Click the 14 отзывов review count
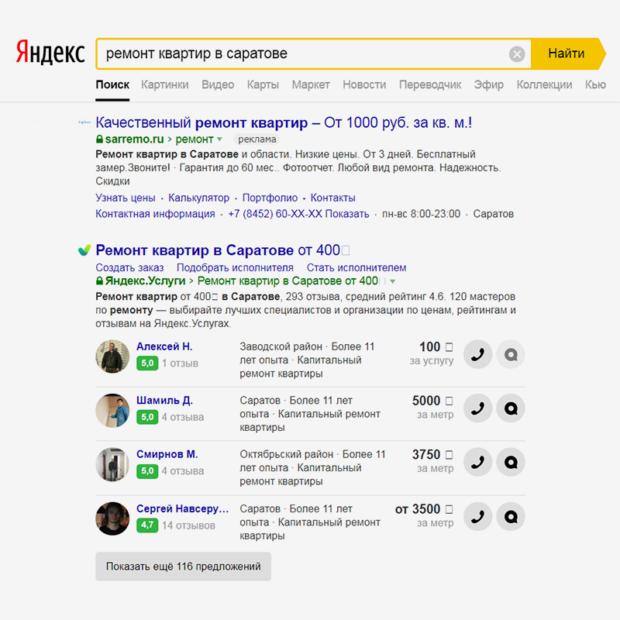620x620 pixels. [x=188, y=525]
